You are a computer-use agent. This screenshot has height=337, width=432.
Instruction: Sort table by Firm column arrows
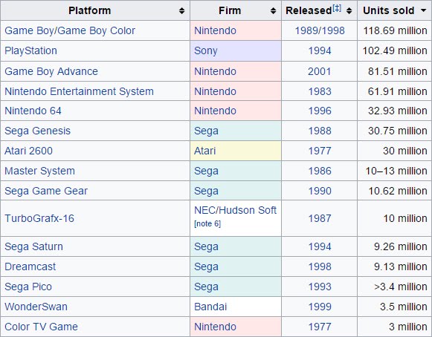pos(273,10)
